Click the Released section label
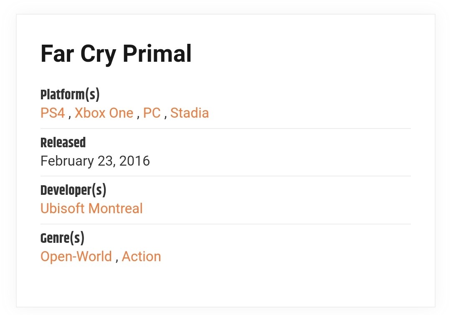The height and width of the screenshot is (315, 451). tap(63, 143)
